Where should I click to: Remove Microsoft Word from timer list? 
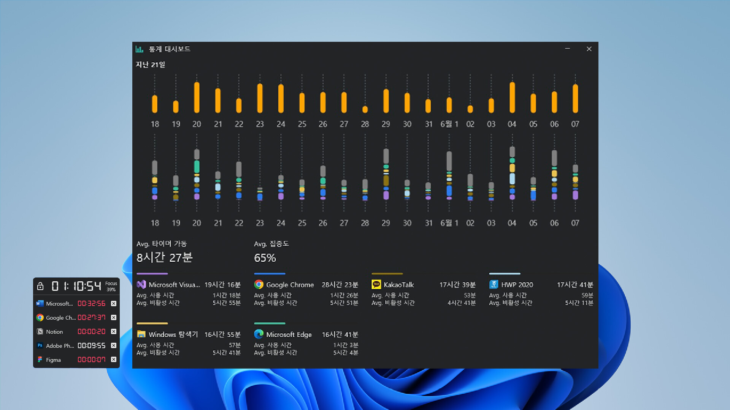coord(114,304)
